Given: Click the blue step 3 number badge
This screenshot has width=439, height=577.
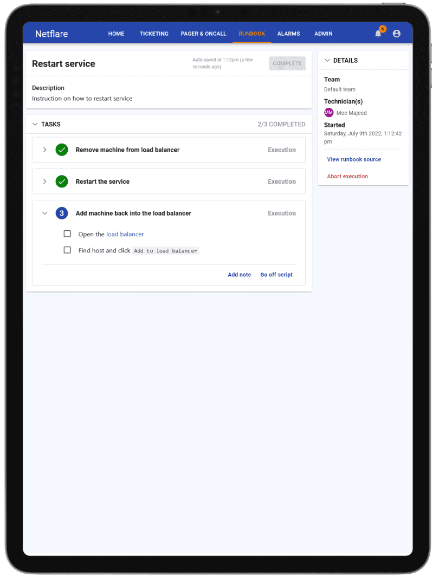Looking at the screenshot, I should 62,213.
